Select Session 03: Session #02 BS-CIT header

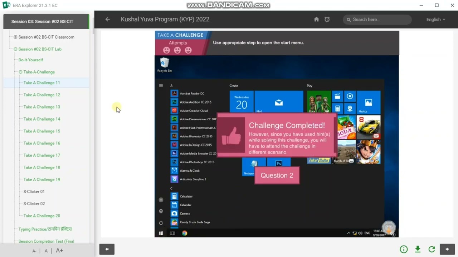tap(46, 21)
